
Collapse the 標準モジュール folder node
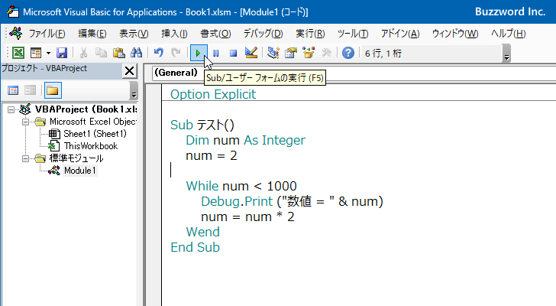(x=25, y=158)
